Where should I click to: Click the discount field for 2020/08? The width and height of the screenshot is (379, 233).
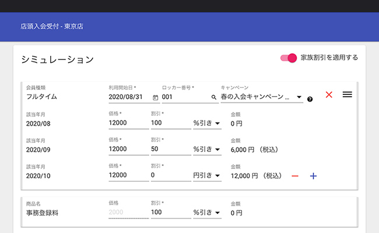tap(171, 123)
